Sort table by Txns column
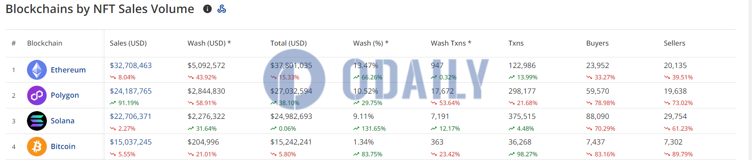The image size is (752, 160). coord(516,43)
